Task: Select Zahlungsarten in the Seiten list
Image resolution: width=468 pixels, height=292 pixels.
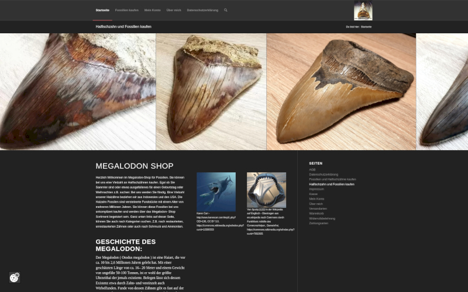Action: click(x=319, y=223)
